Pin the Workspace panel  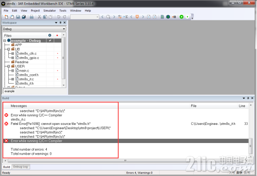(x=60, y=23)
